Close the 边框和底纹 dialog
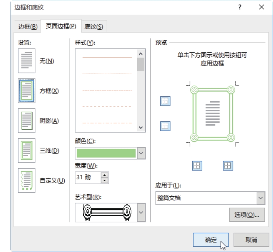The width and height of the screenshot is (273, 252). point(261,7)
